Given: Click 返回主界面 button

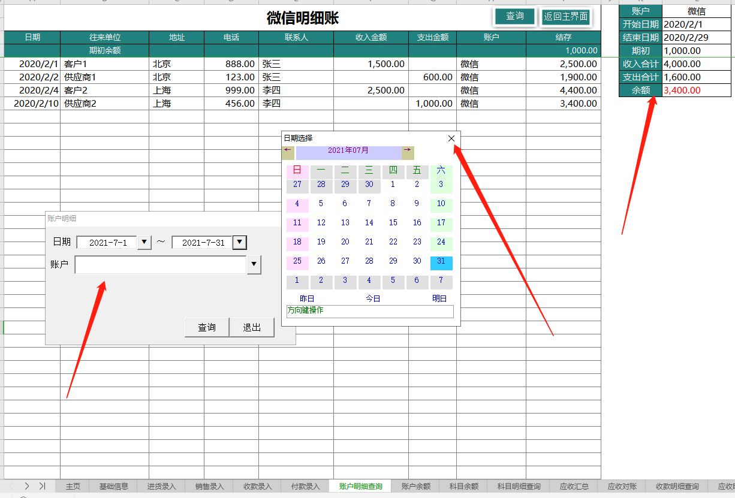Looking at the screenshot, I should click(x=565, y=17).
